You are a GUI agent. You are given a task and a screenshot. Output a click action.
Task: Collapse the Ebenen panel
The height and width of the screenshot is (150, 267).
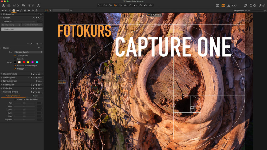click(x=2, y=18)
